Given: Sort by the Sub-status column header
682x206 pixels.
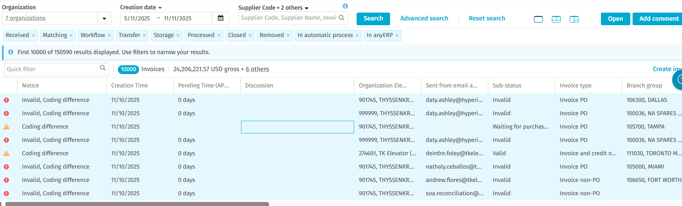Looking at the screenshot, I should pos(507,86).
